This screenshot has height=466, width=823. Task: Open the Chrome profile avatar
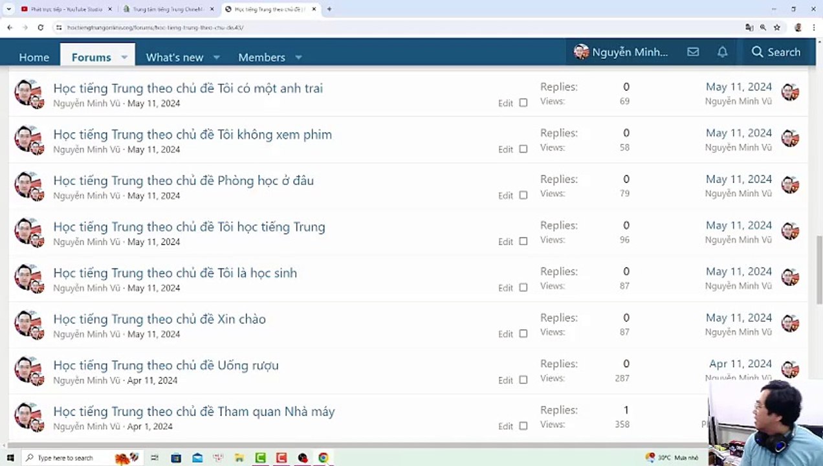click(x=798, y=28)
